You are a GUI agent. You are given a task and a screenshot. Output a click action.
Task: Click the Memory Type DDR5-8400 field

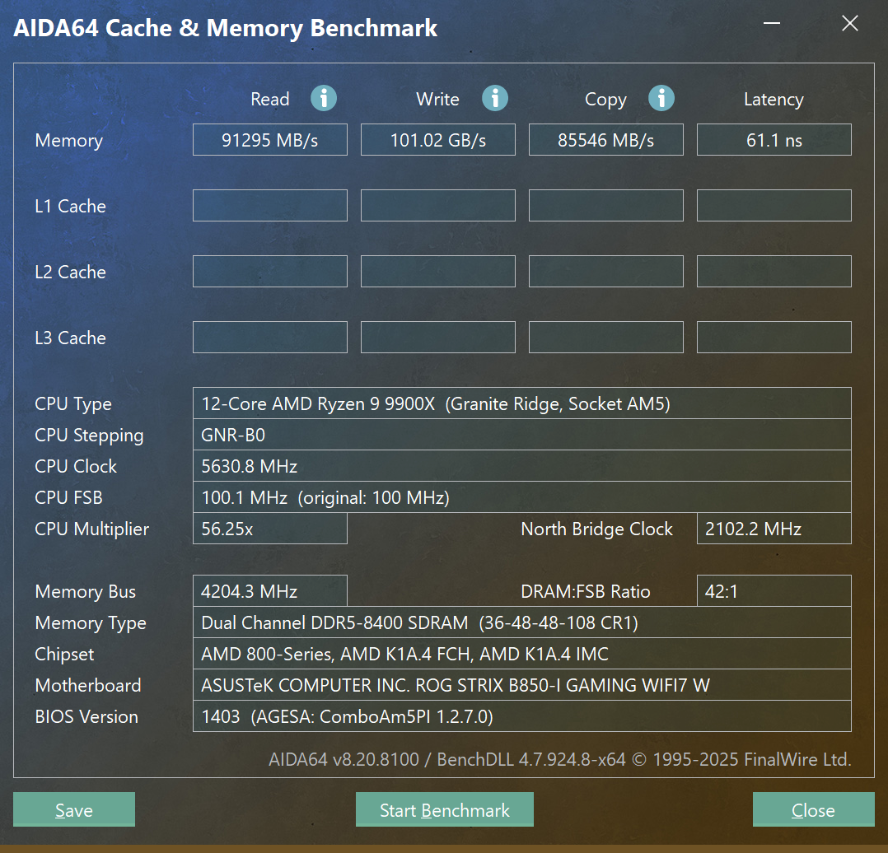(x=521, y=622)
